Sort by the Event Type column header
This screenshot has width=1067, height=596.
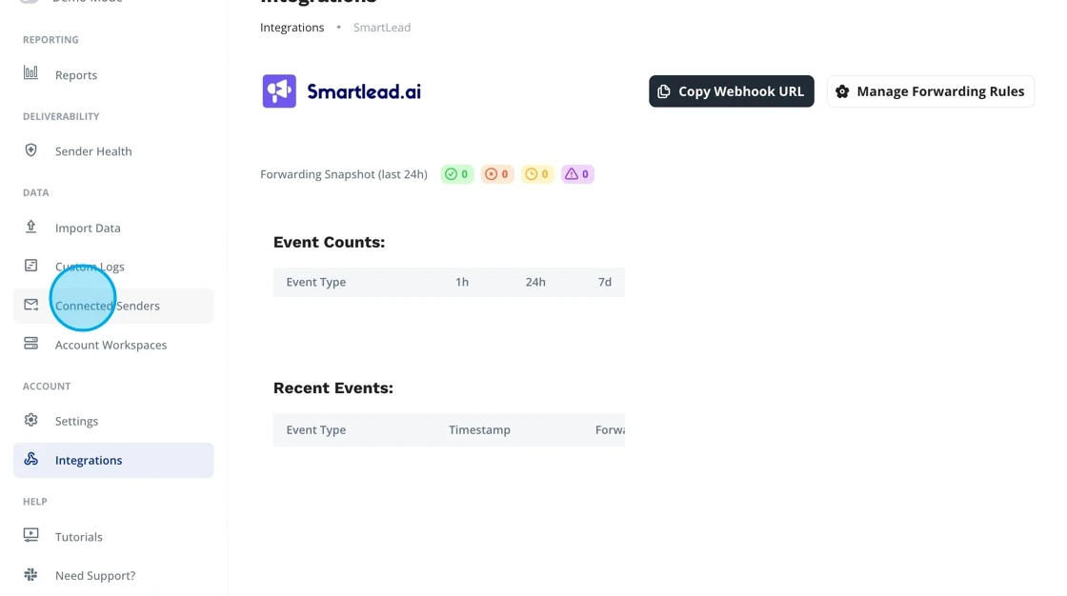(315, 282)
